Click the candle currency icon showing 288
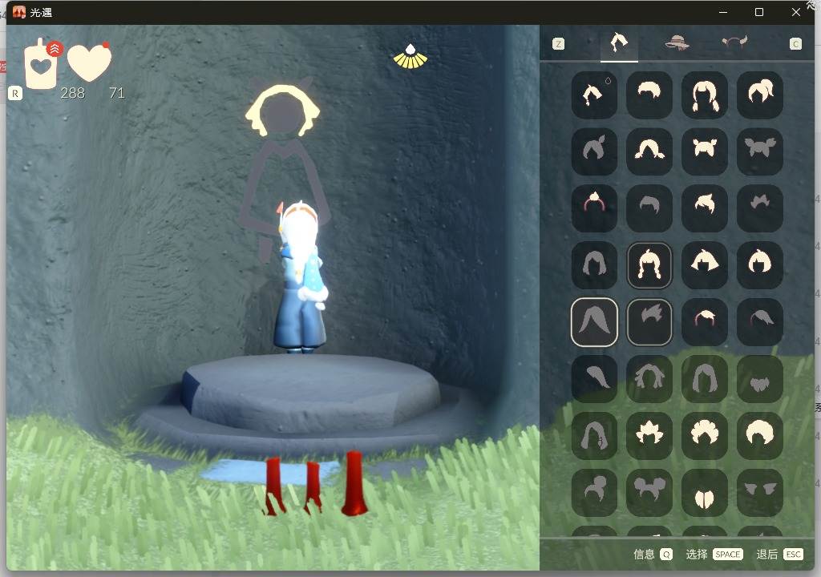821x577 pixels. (x=42, y=64)
